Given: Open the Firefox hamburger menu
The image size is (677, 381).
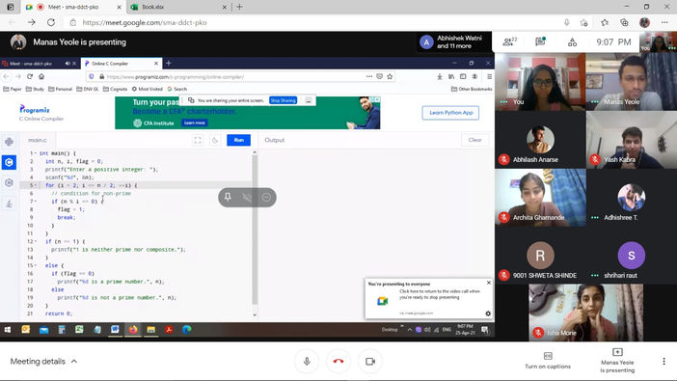Looking at the screenshot, I should point(489,76).
